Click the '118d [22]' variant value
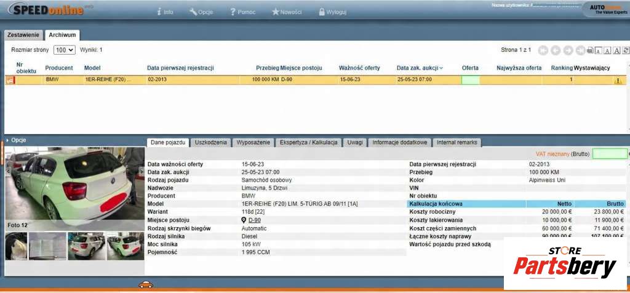The width and height of the screenshot is (630, 293). [253, 211]
